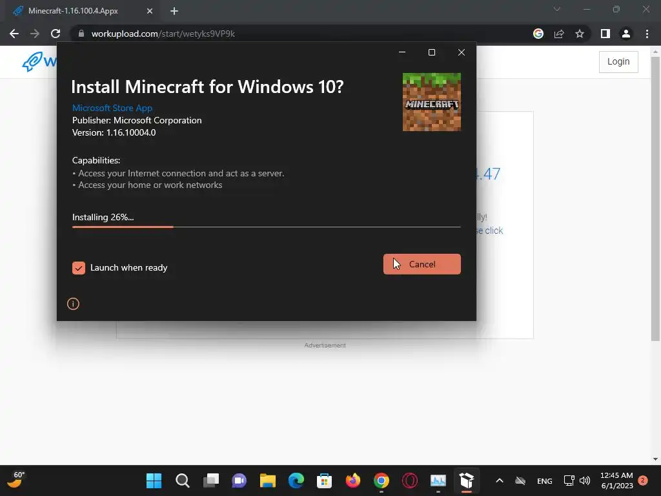This screenshot has height=496, width=661.
Task: Open Task View from taskbar
Action: point(211,480)
